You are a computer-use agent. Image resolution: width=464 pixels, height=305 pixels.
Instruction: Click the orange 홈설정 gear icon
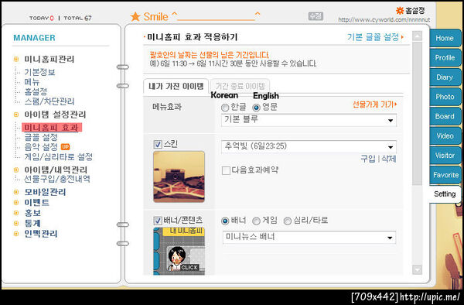pos(400,11)
